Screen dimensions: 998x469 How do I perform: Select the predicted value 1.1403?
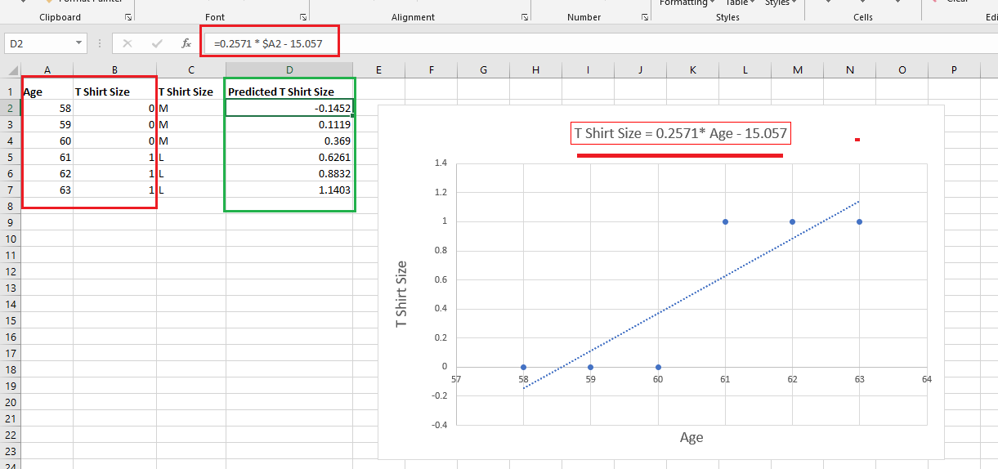coord(289,190)
